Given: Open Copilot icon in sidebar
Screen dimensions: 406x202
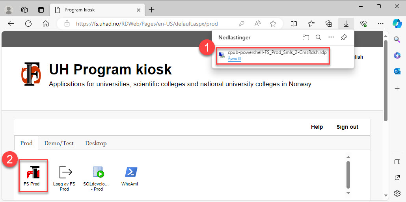Looking at the screenshot, I should pyautogui.click(x=397, y=24).
